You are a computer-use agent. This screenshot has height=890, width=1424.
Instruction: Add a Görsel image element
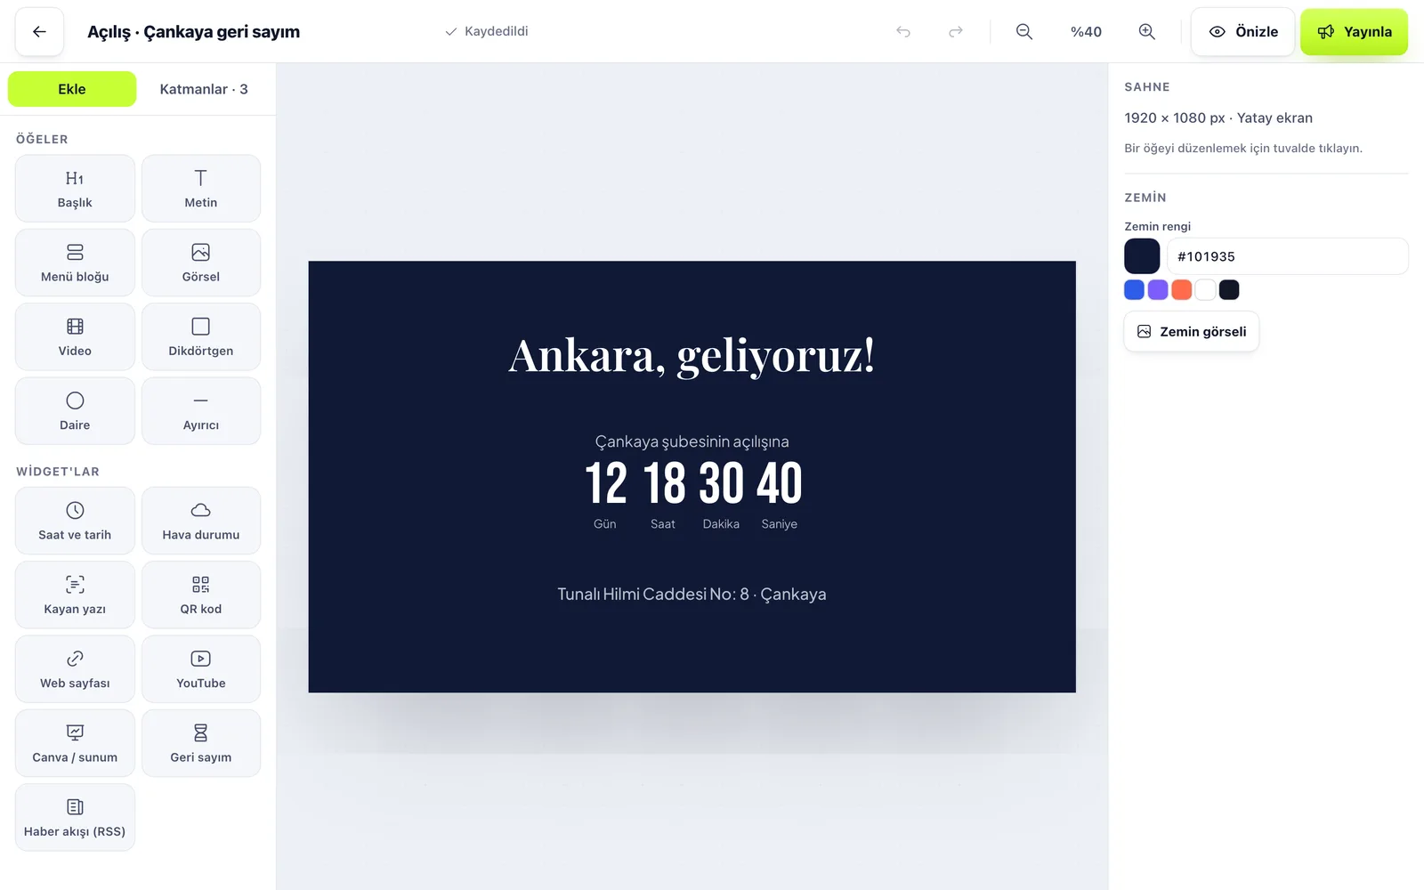click(x=201, y=263)
